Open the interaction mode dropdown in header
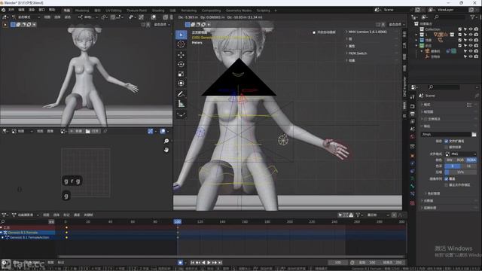The height and width of the screenshot is (271, 482). pos(26,17)
